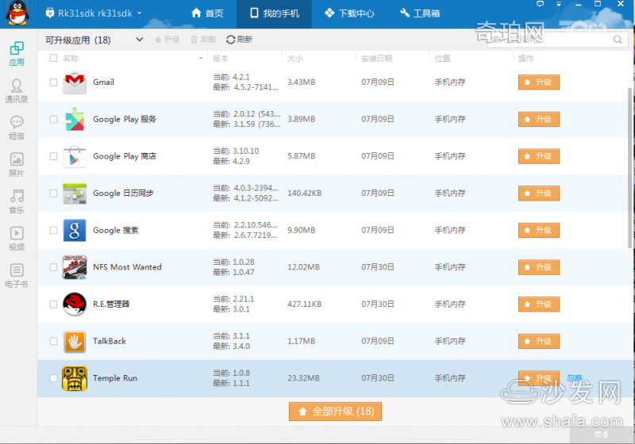Click the 全部升级 (18) button
Viewport: 635px width, 444px height.
coord(335,411)
